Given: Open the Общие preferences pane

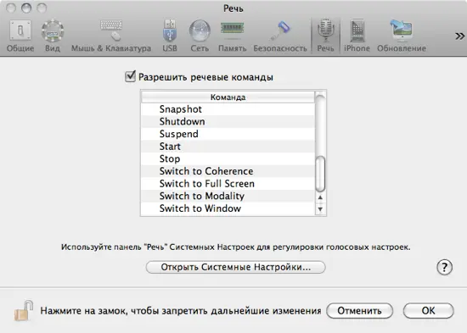Looking at the screenshot, I should coord(20,36).
